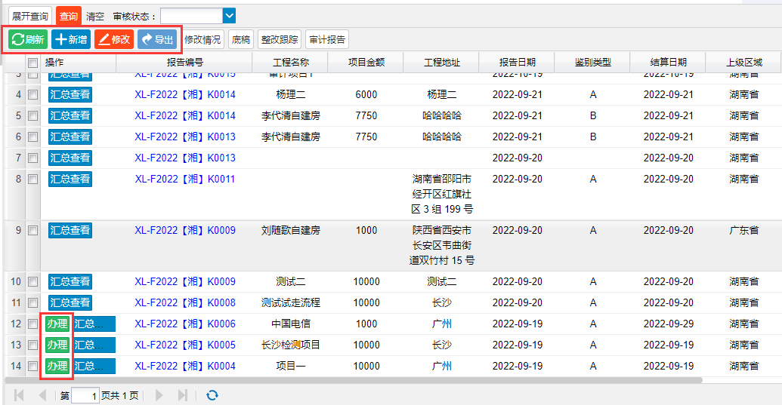The height and width of the screenshot is (405, 782).
Task: Expand the 展开查询 search panel
Action: [30, 16]
